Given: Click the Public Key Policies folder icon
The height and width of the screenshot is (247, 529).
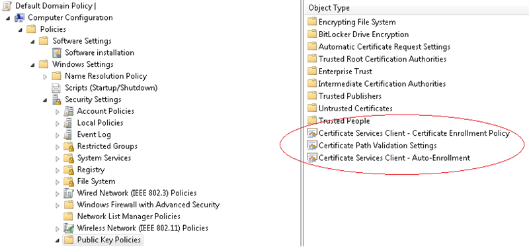Looking at the screenshot, I should (69, 240).
